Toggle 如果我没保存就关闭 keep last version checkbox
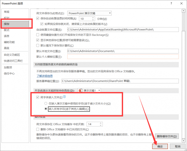This screenshot has width=187, height=151. 42,24
